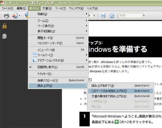Click the green next arrow icon in document
This screenshot has width=162, height=128.
point(117,122)
